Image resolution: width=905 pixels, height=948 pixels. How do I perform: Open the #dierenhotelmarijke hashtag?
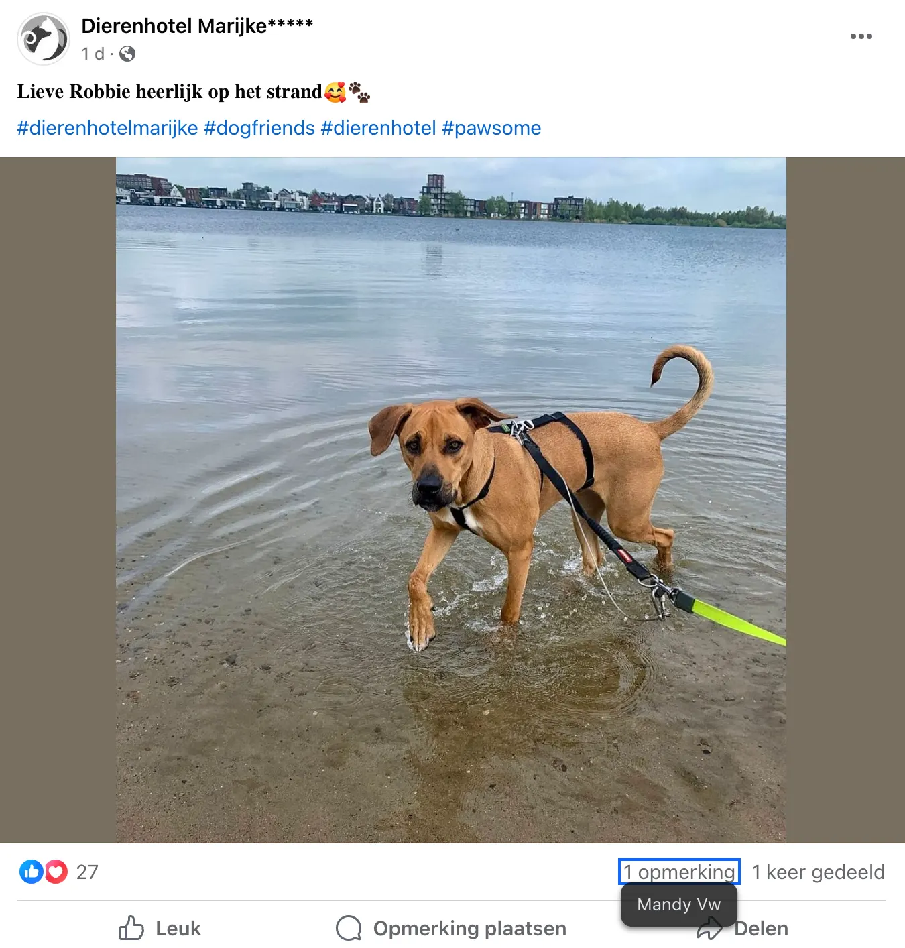point(107,128)
